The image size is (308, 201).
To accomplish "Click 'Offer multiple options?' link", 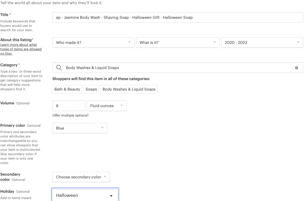I will (70, 115).
